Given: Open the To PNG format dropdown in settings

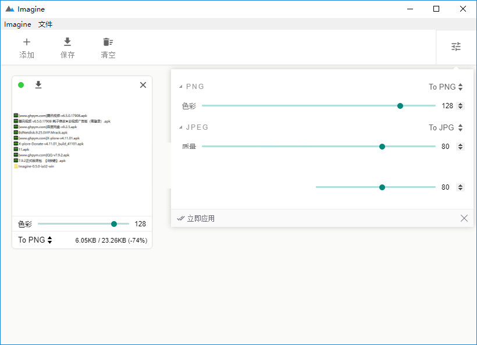Looking at the screenshot, I should [x=445, y=87].
